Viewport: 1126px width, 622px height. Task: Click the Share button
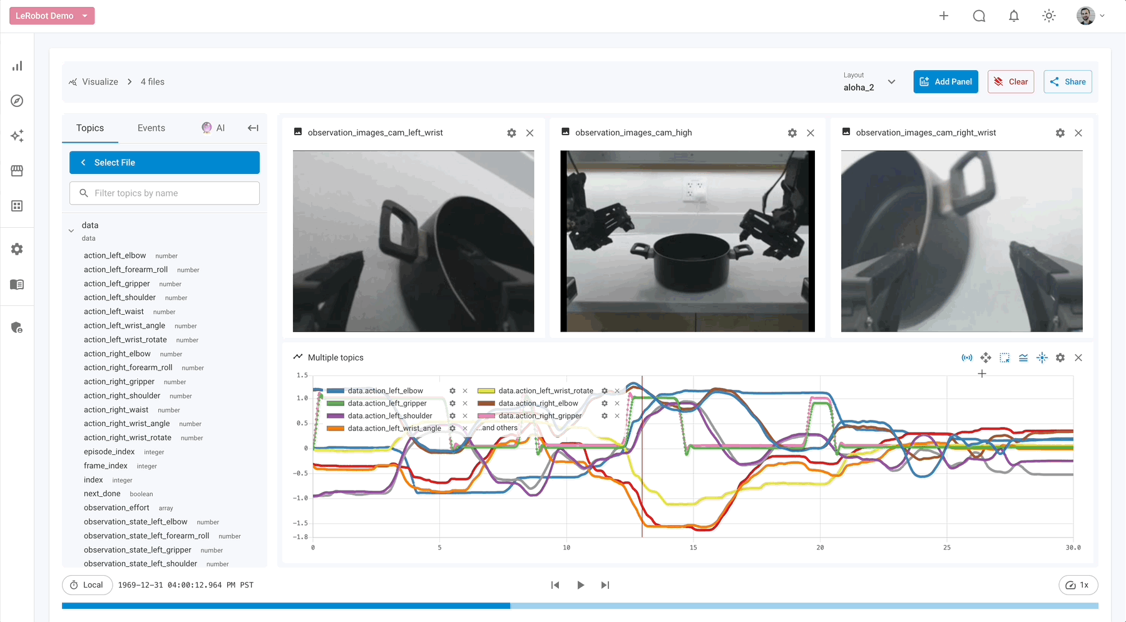[x=1068, y=82]
